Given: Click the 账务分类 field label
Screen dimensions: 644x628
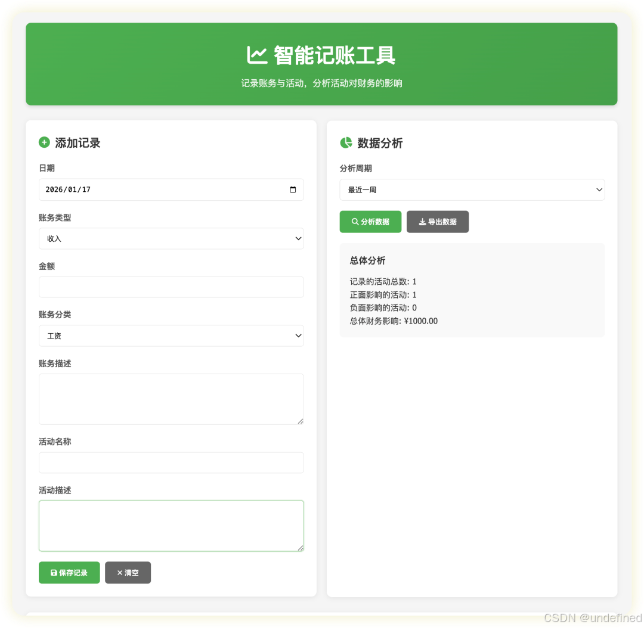Looking at the screenshot, I should pyautogui.click(x=55, y=315).
